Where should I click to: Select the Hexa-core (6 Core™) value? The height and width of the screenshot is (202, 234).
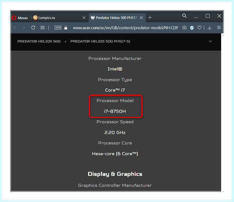point(115,154)
